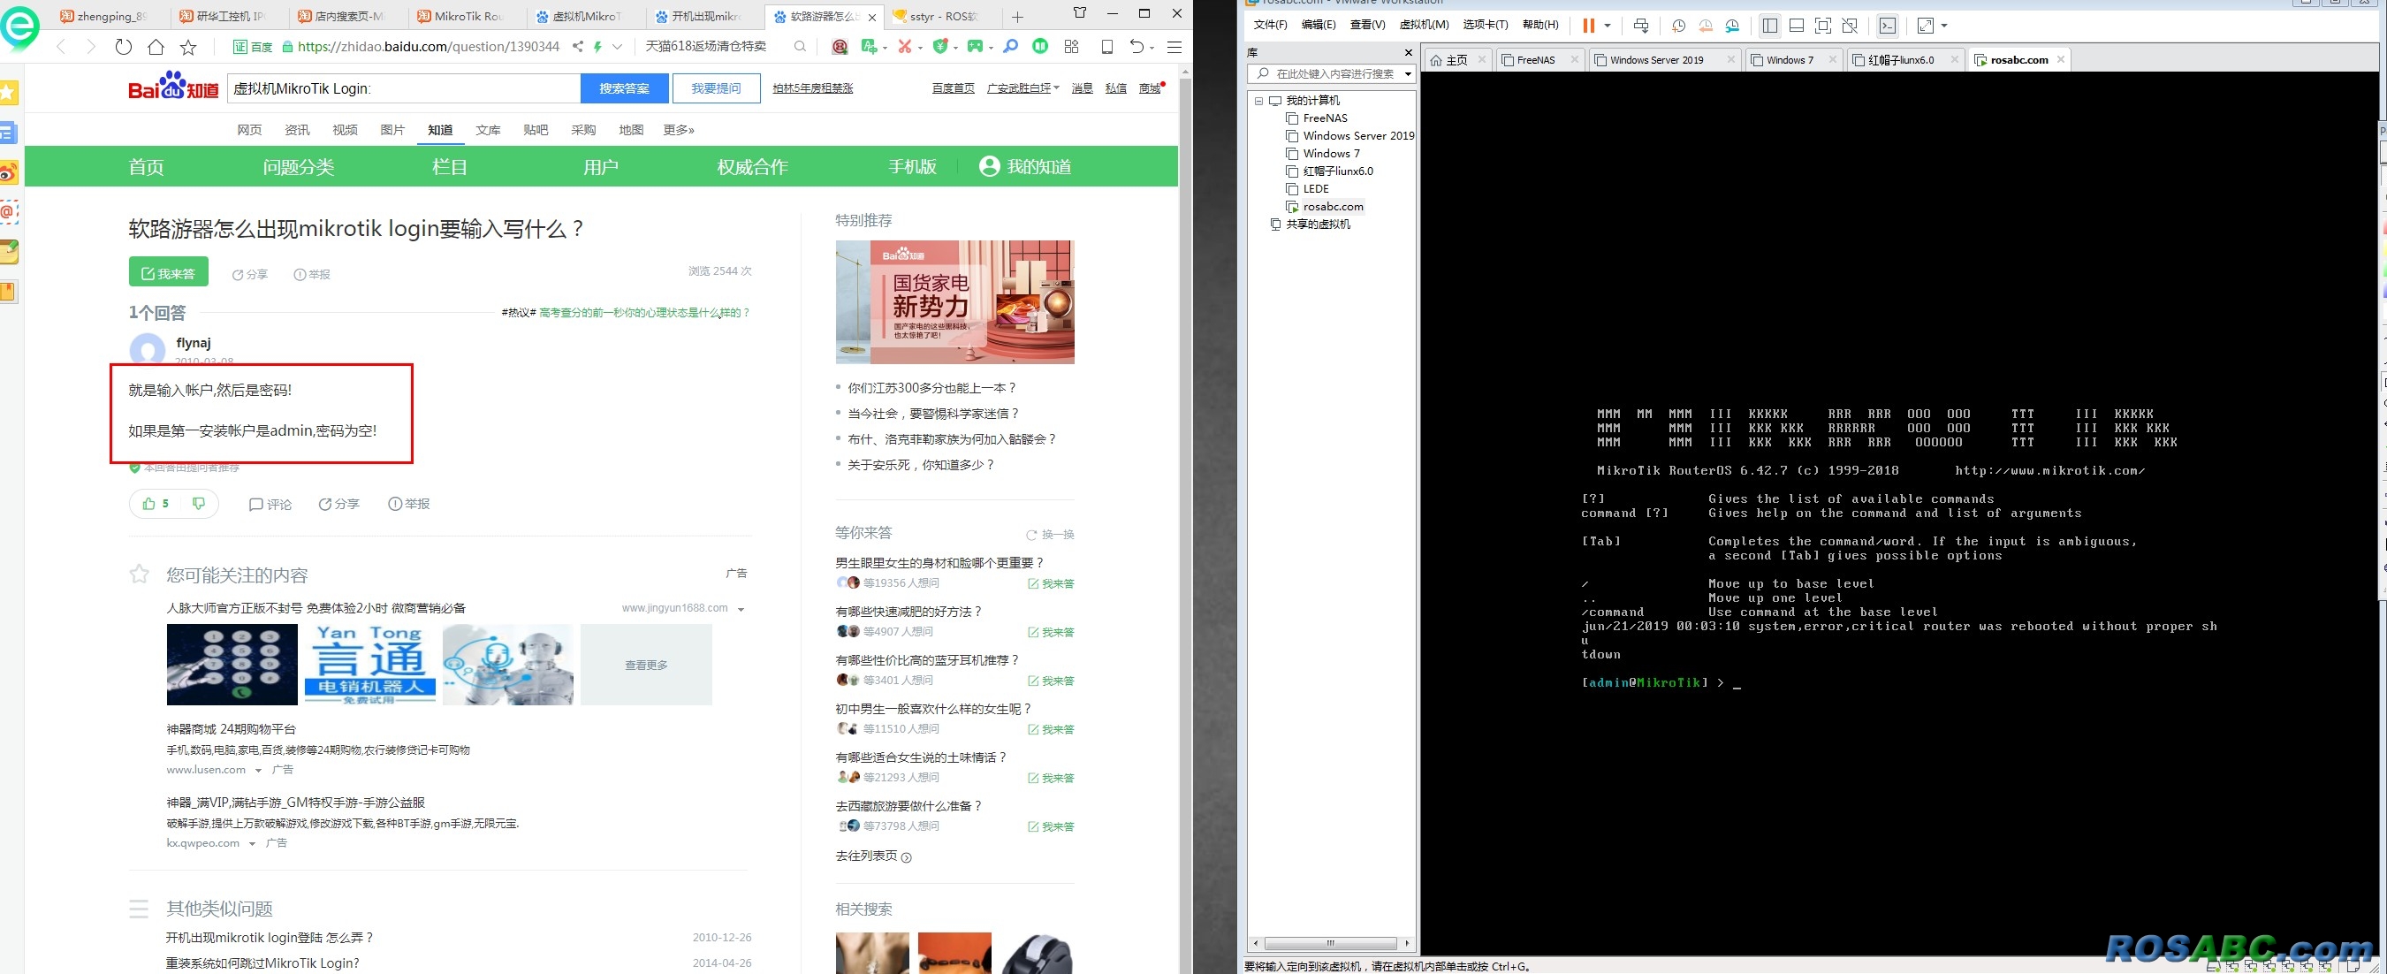Select 红帽子liunx6.0 in the library tree
The image size is (2387, 974).
[1337, 171]
